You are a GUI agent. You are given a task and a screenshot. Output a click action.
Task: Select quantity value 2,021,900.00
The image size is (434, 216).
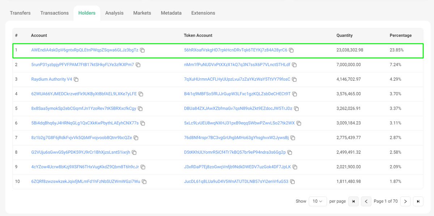pos(349,167)
